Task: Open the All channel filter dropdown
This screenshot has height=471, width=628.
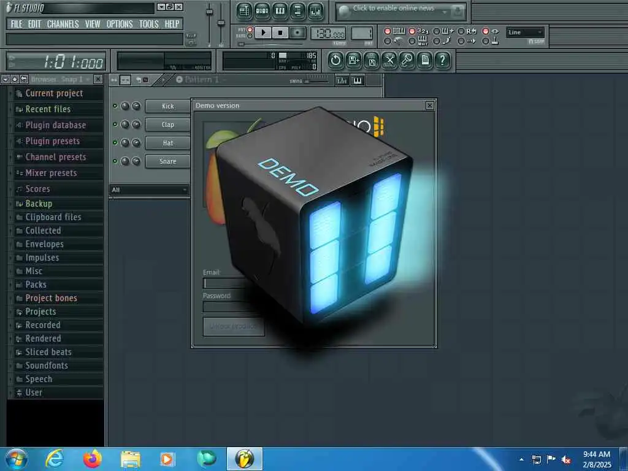Action: click(149, 190)
